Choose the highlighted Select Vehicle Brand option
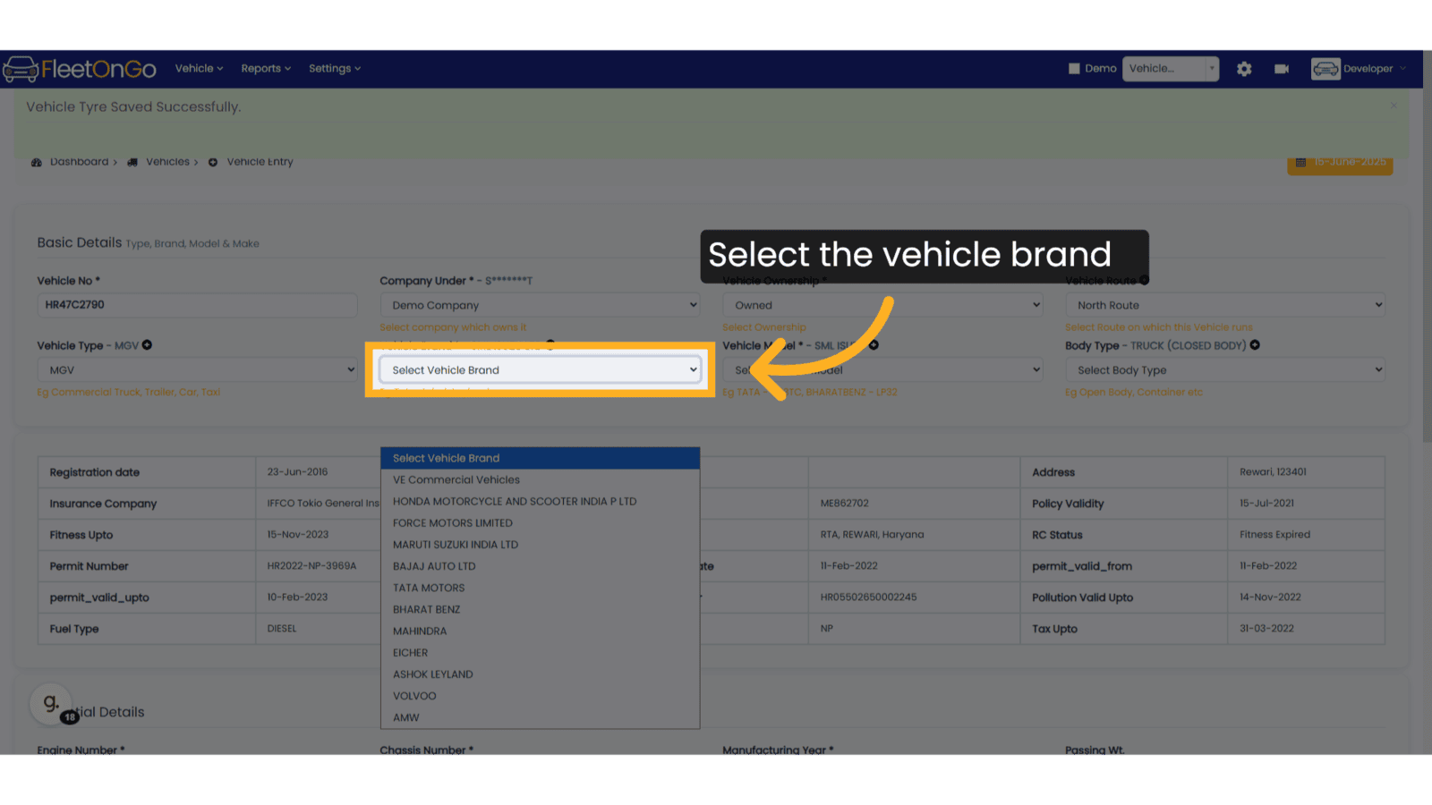This screenshot has width=1432, height=805. tap(541, 458)
